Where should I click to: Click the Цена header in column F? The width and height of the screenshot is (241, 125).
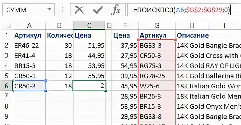(125, 35)
